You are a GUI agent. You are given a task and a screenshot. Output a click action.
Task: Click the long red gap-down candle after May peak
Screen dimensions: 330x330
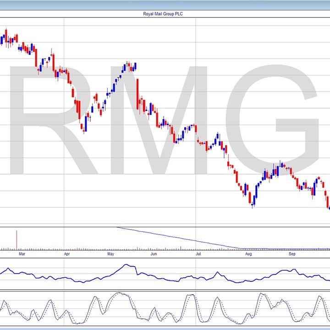click(137, 94)
